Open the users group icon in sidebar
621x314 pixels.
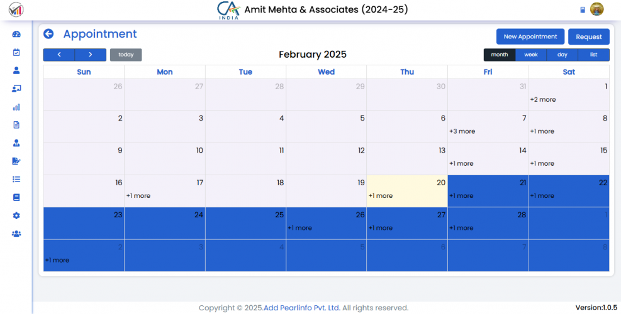pyautogui.click(x=16, y=234)
